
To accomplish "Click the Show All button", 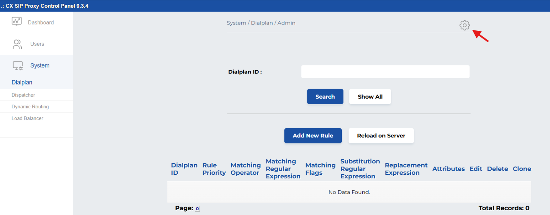I will (370, 97).
